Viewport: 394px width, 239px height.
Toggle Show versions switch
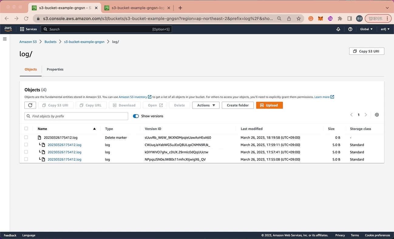tap(136, 116)
